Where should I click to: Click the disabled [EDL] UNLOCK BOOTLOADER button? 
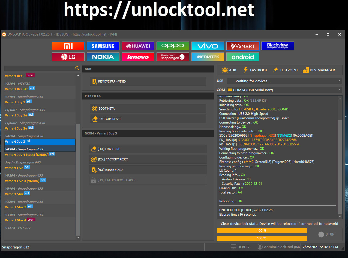148,180
